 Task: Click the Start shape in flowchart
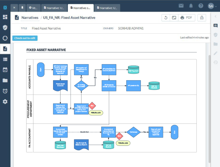41,70
